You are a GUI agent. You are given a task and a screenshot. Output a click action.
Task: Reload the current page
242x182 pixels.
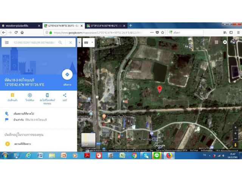click(16, 33)
